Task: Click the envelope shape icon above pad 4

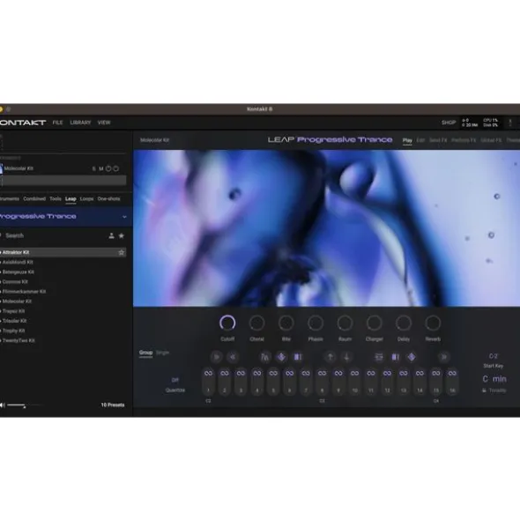Action: [x=265, y=357]
